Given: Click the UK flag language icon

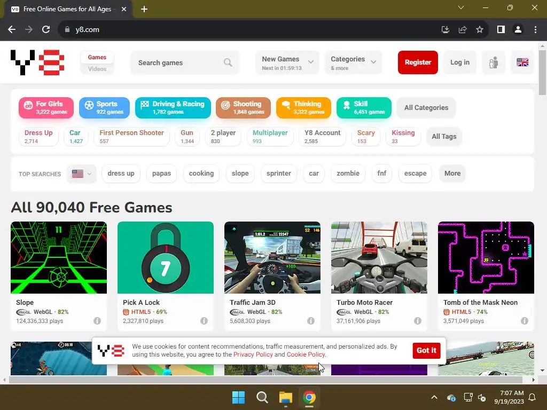Looking at the screenshot, I should click(522, 62).
